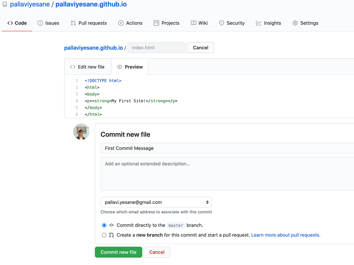
Task: Click the closing html tag on line 6
Action: coord(93,114)
